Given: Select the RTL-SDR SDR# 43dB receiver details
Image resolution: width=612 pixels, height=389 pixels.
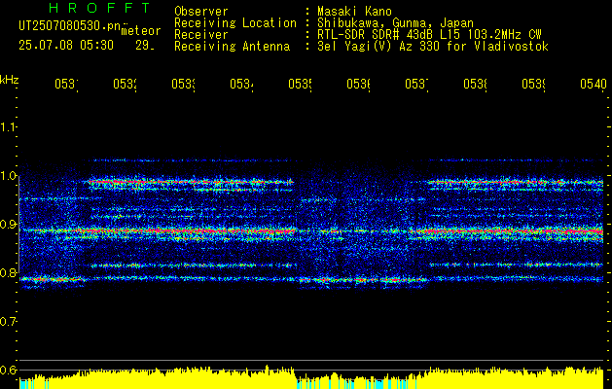Looking at the screenshot, I should [x=429, y=35].
